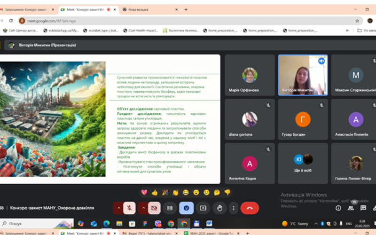Send the heart reaction emoji
The width and height of the screenshot is (376, 235).
tap(144, 192)
